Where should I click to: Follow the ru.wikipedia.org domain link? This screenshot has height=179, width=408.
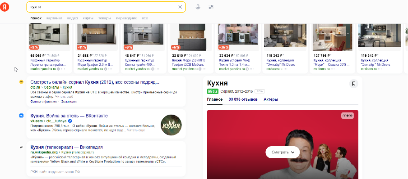pos(44,152)
